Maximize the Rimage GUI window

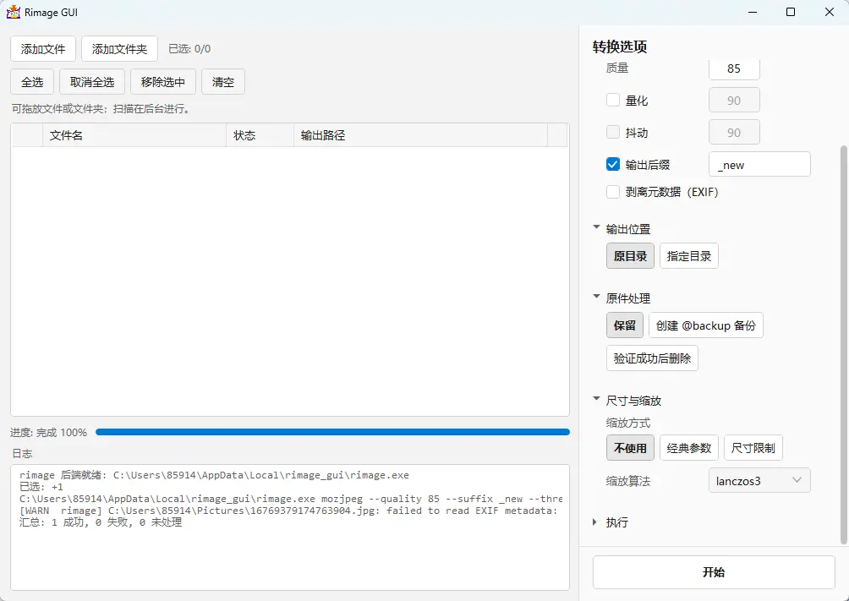[791, 12]
